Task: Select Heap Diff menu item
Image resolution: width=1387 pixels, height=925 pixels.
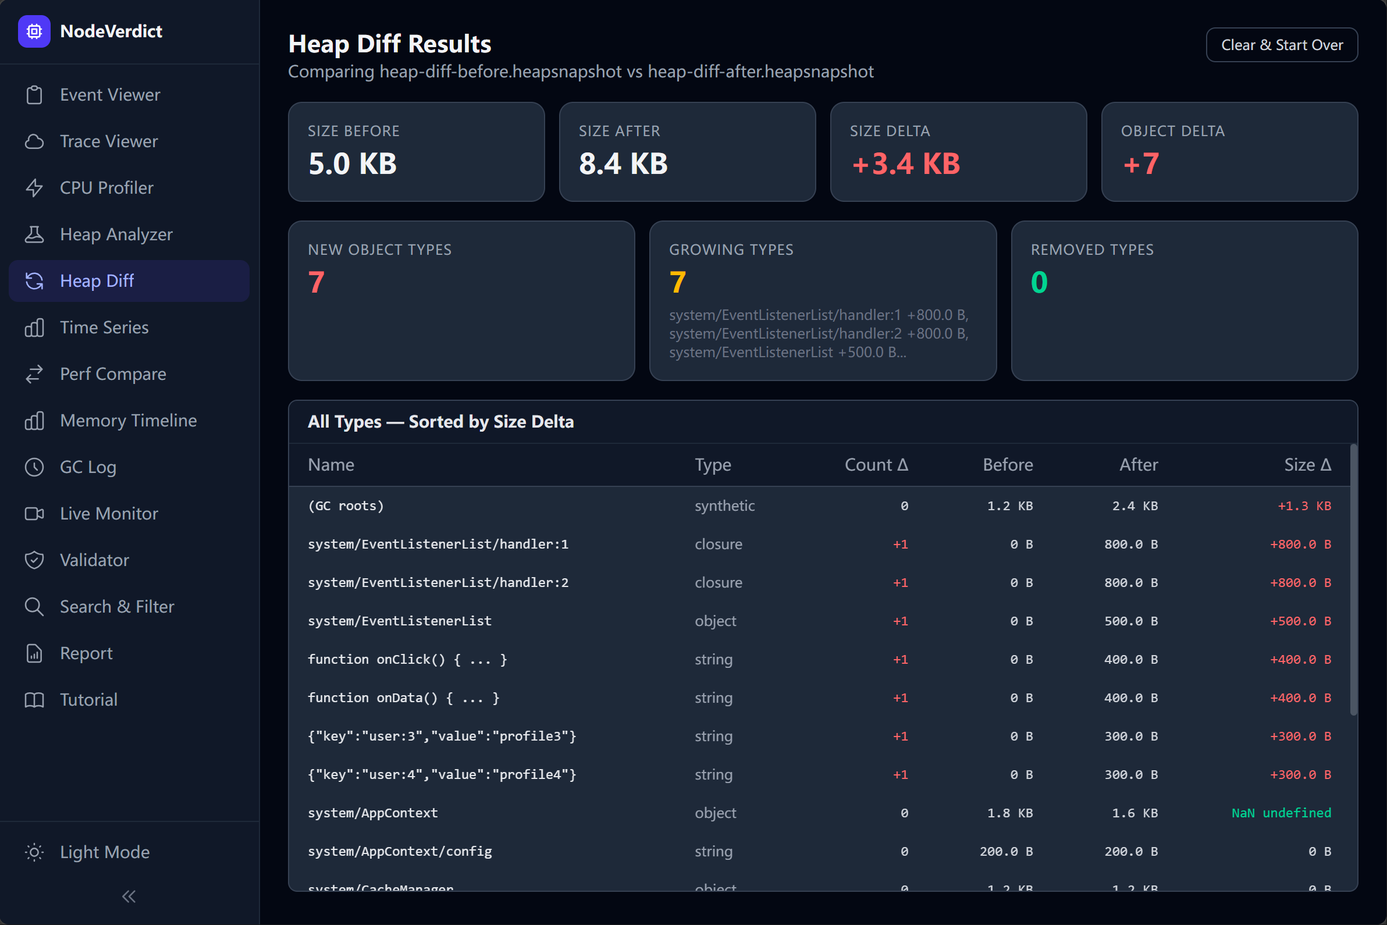Action: tap(129, 282)
